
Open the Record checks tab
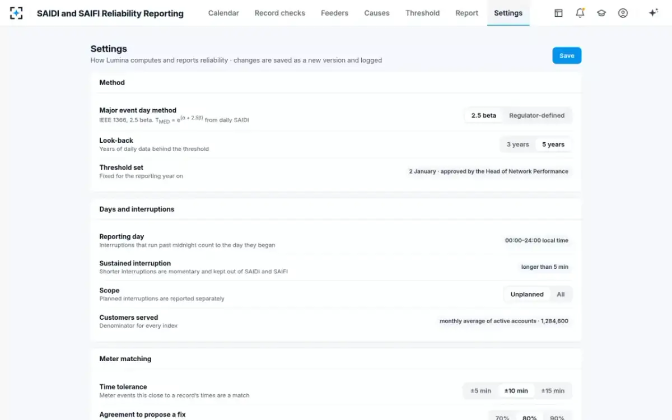tap(280, 13)
